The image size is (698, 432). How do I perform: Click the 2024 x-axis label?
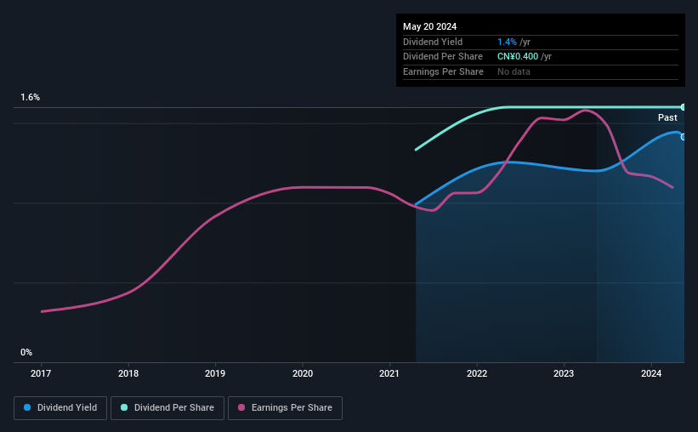point(651,373)
